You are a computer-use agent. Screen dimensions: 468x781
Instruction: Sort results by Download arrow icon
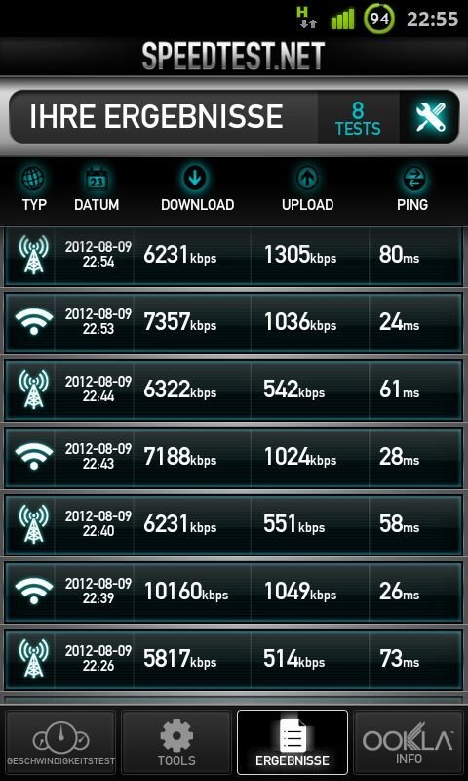click(x=197, y=179)
